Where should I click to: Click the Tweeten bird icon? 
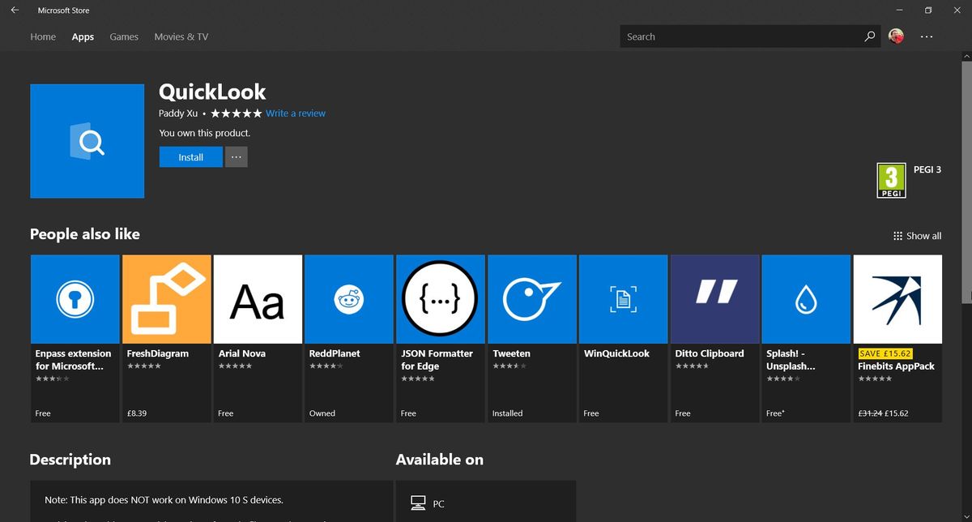(x=531, y=298)
